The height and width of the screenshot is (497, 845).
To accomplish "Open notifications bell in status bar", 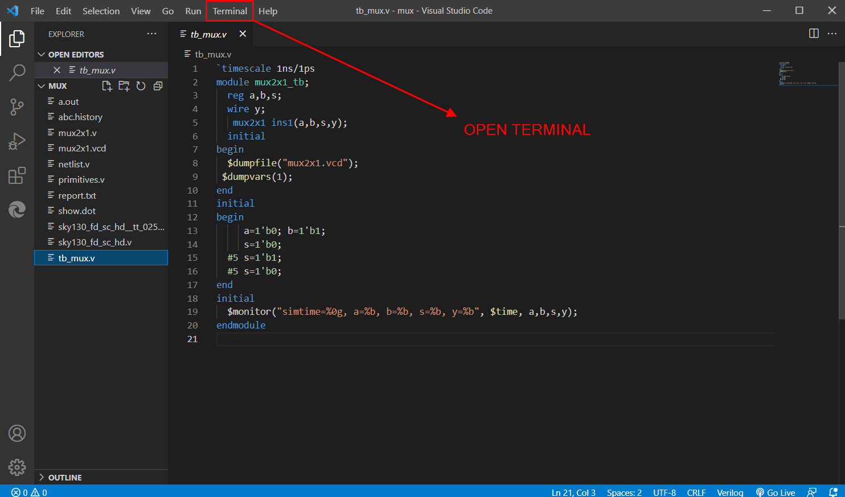I will (833, 492).
